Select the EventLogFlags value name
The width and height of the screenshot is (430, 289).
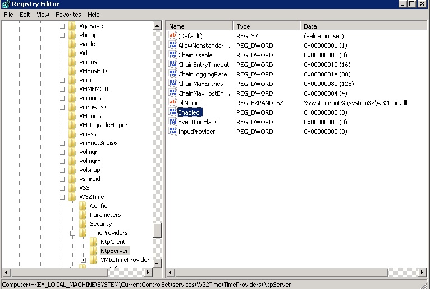(x=198, y=122)
